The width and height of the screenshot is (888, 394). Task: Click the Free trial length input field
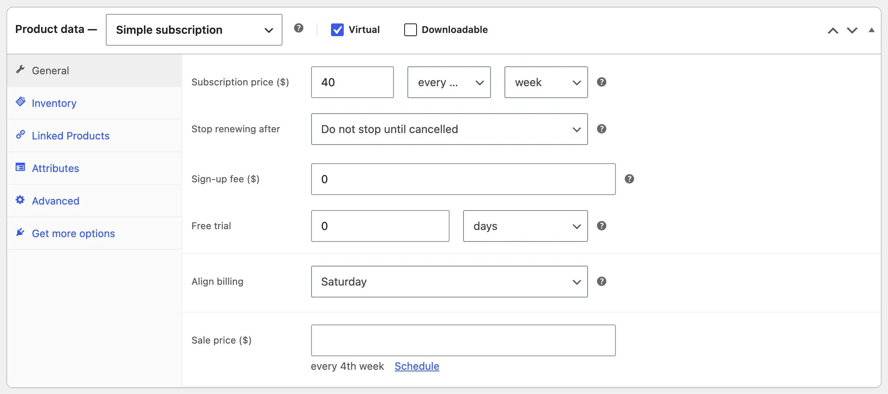click(380, 226)
